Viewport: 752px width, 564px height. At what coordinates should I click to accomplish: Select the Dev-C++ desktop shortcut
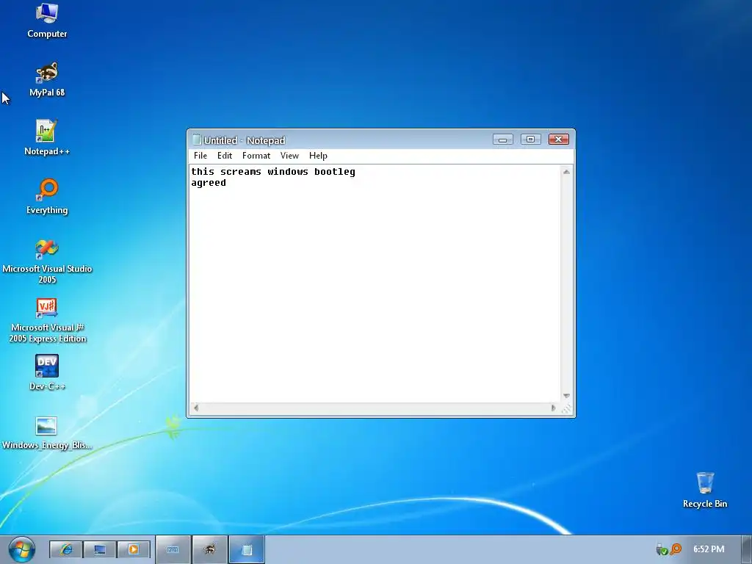pos(47,373)
